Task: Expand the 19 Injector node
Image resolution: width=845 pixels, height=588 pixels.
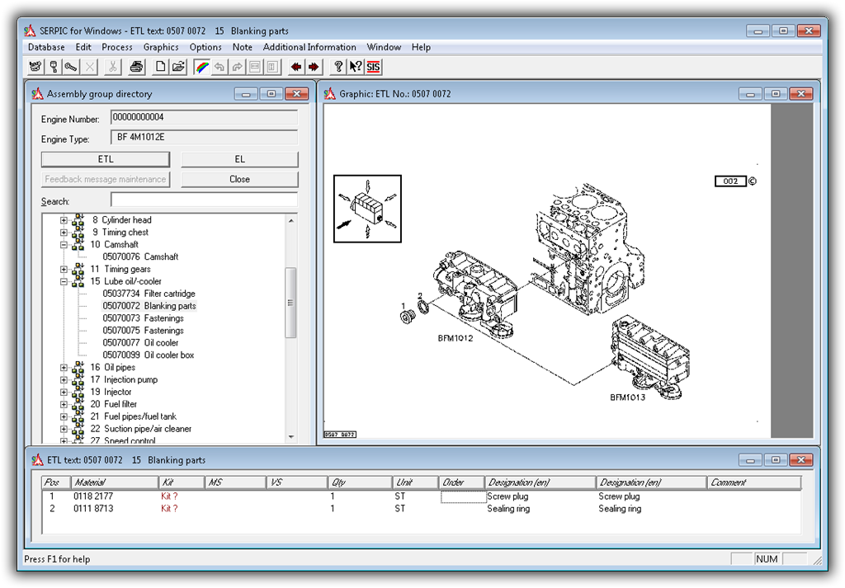Action: (x=64, y=392)
